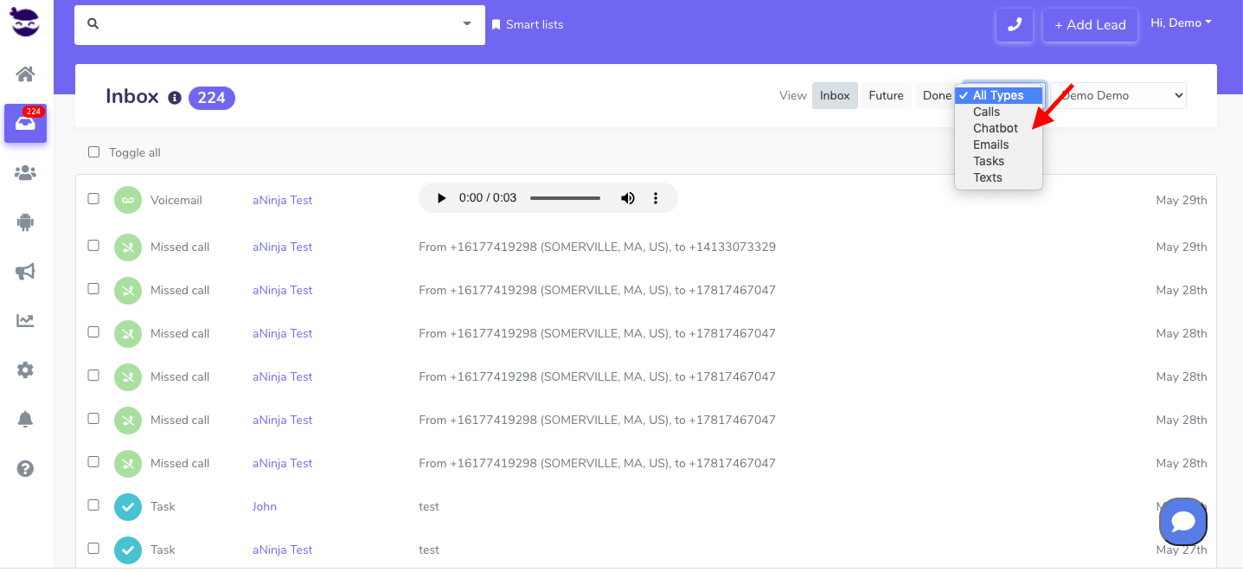Viewport: 1243px width, 572px height.
Task: Choose Chatbot from the types list
Action: pos(995,128)
